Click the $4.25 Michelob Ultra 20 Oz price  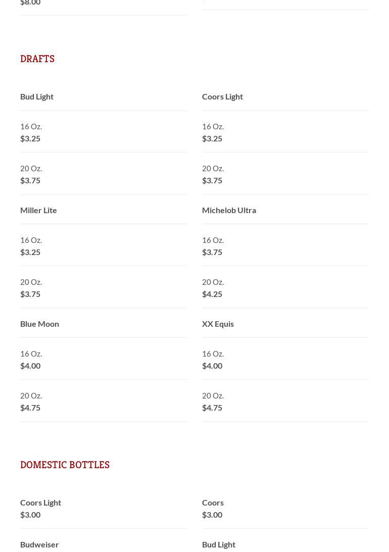[x=212, y=294]
